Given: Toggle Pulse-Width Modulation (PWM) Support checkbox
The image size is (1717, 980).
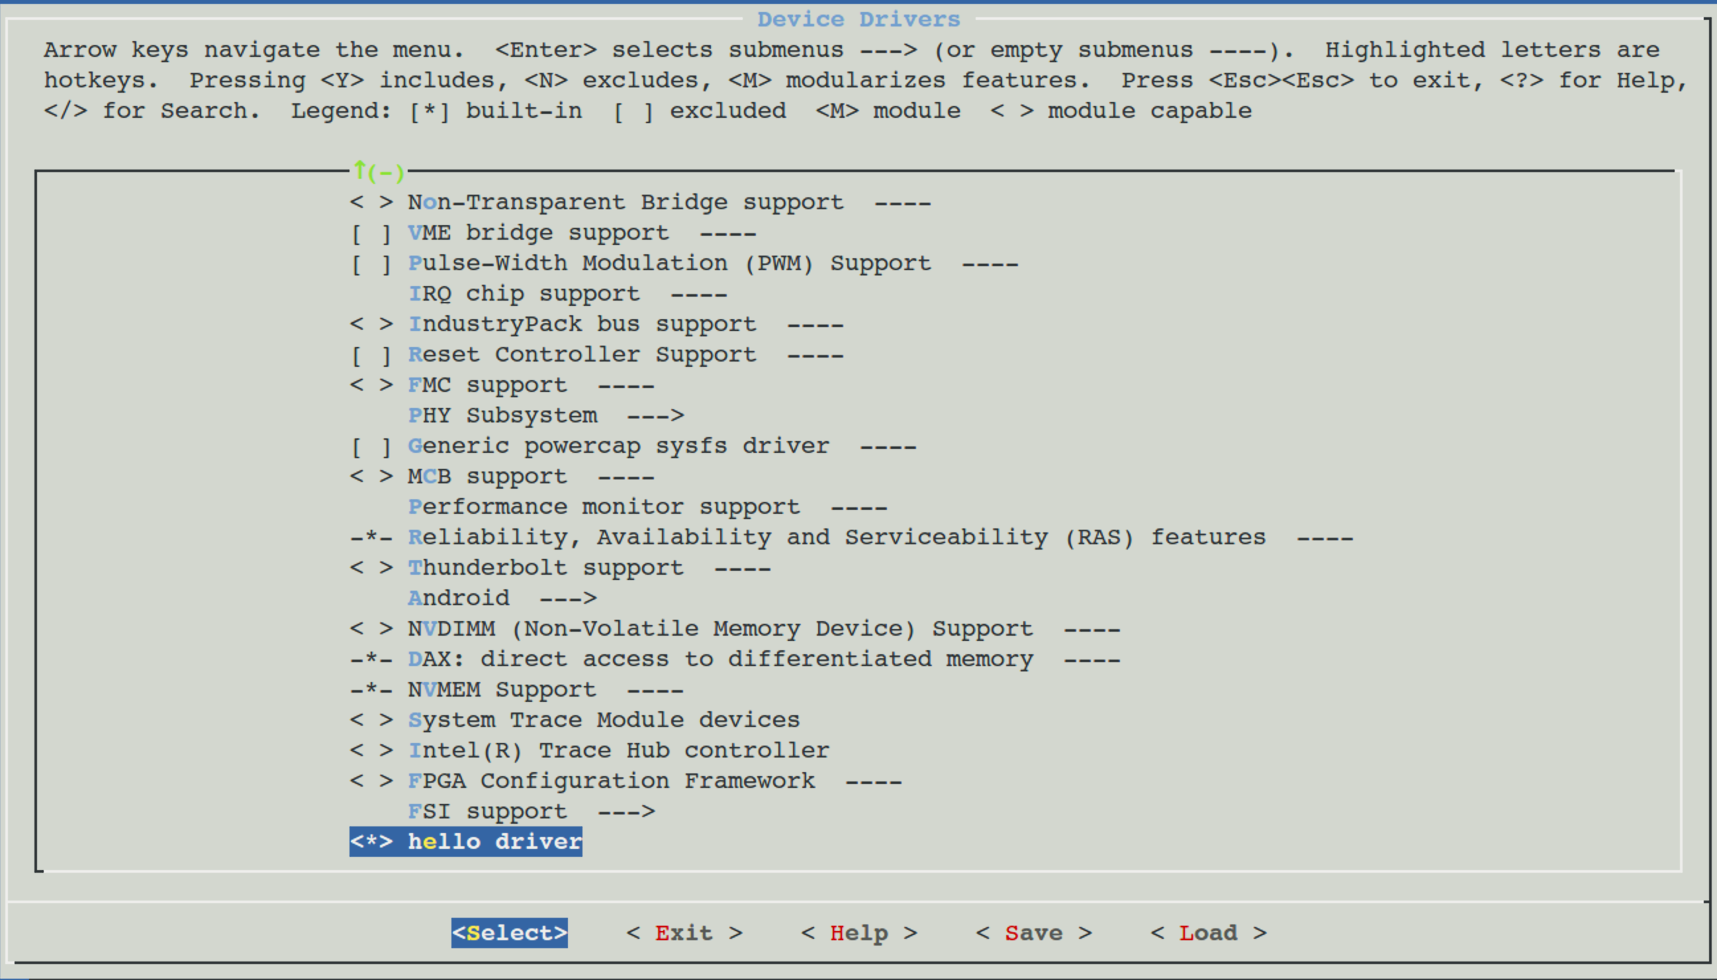Looking at the screenshot, I should tap(371, 264).
